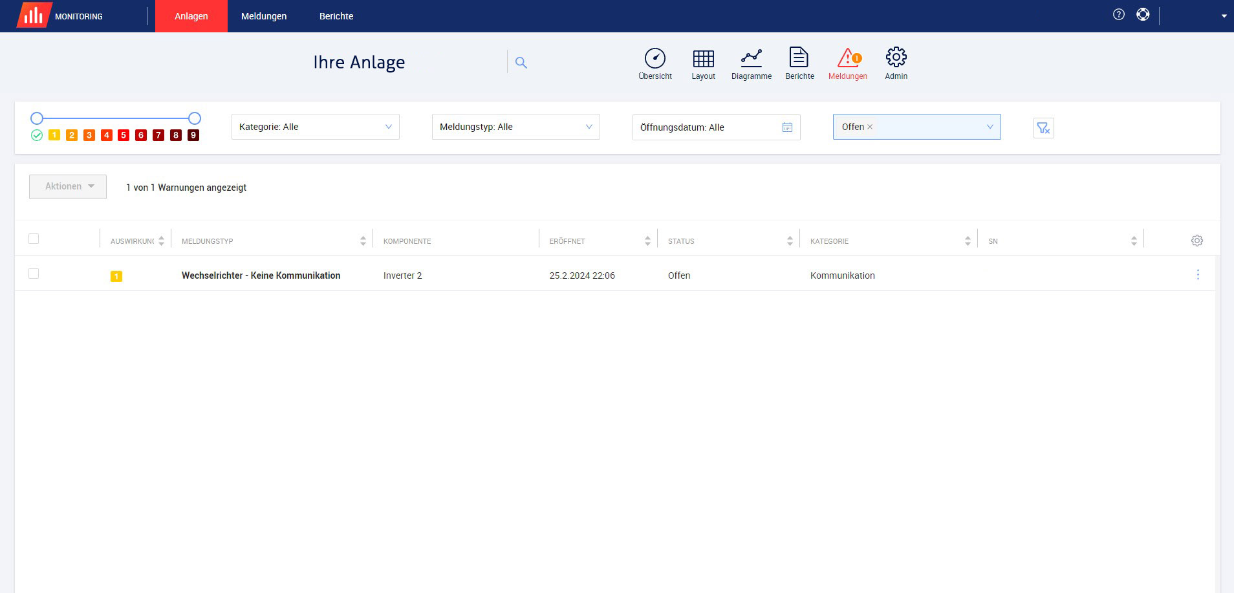
Task: Switch to the Meldungen navigation tab
Action: 263,16
